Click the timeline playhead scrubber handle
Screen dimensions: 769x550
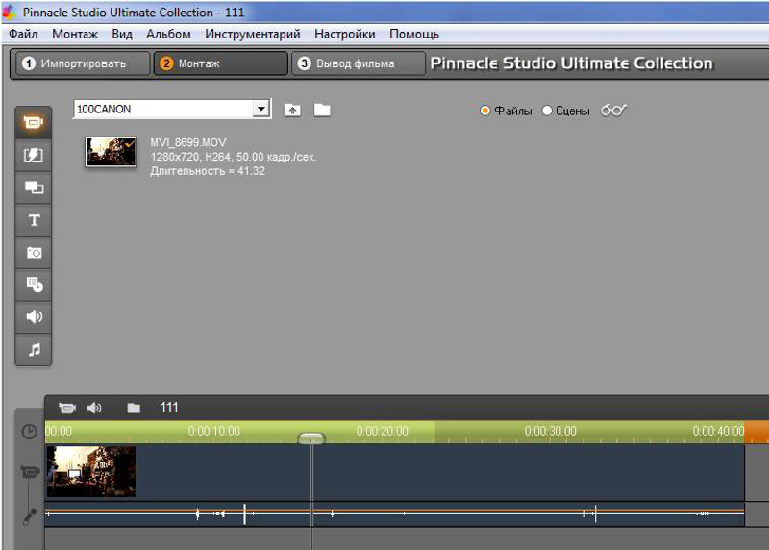311,437
